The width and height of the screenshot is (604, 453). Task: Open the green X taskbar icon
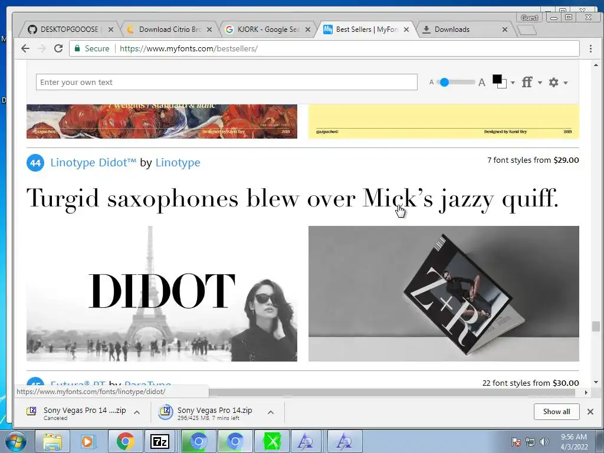271,441
